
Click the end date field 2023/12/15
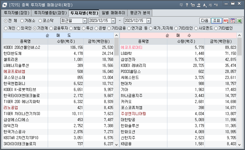point(135,21)
